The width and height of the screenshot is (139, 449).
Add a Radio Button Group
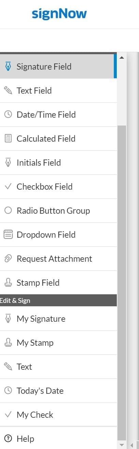coord(58,211)
